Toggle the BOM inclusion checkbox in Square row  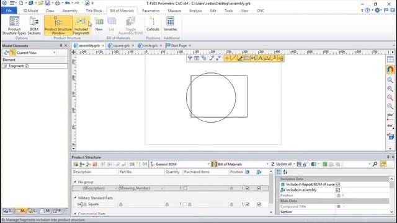[x=248, y=204]
